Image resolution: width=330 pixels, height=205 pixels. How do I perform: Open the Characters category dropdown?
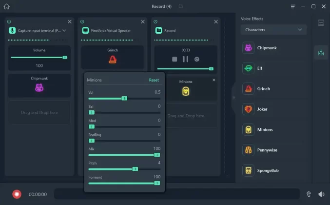pyautogui.click(x=273, y=30)
